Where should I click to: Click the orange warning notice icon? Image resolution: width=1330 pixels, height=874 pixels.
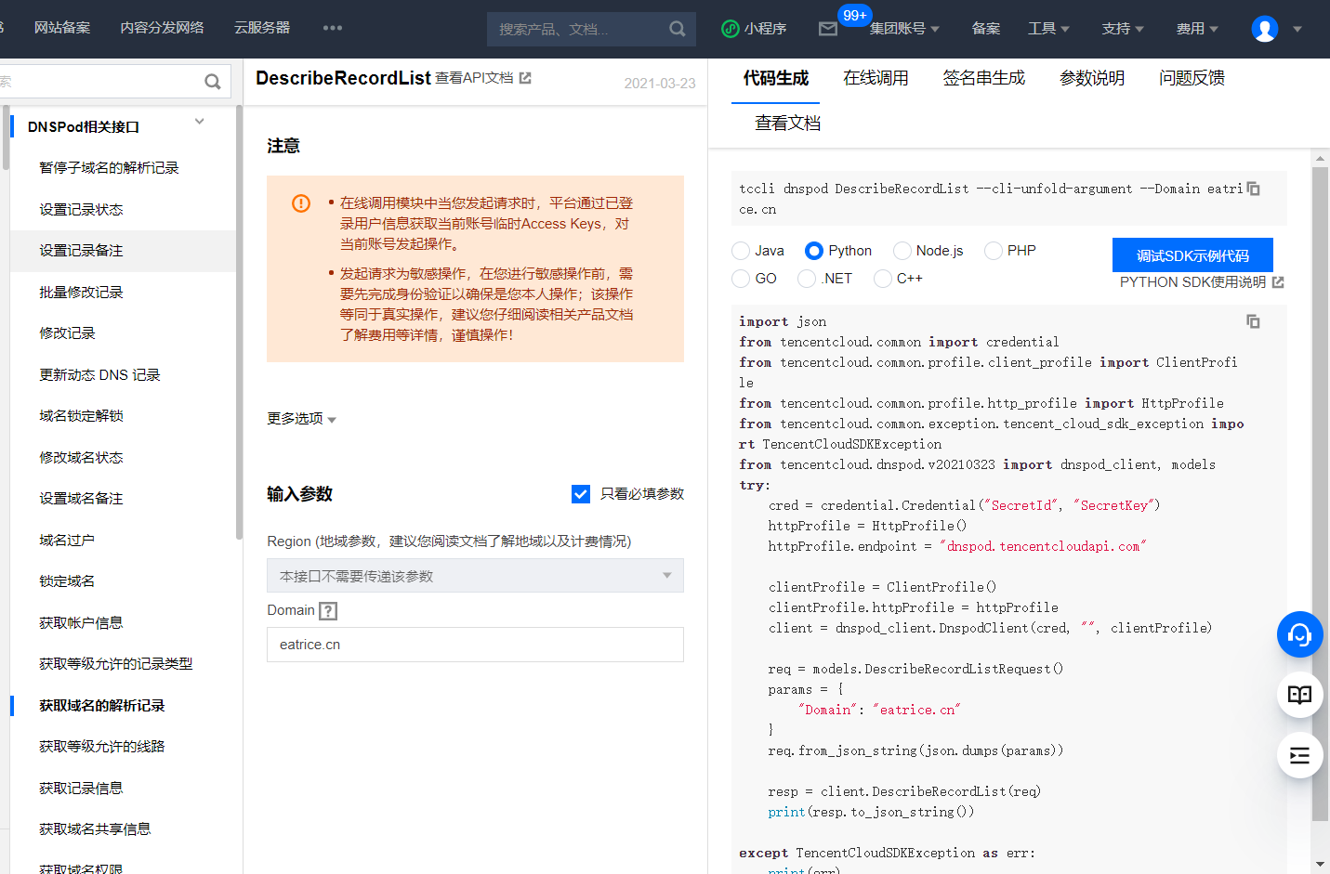[301, 202]
